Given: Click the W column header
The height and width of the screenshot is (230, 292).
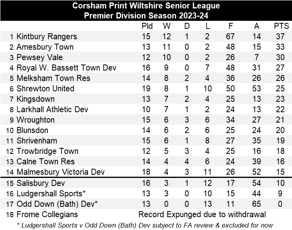Looking at the screenshot, I should coord(167,26).
